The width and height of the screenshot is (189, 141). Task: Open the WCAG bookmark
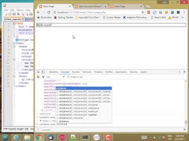173,17
